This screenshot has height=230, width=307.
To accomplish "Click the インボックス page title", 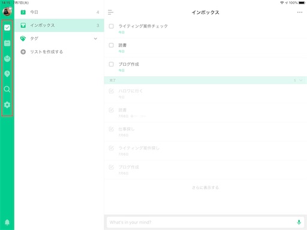I will [x=206, y=13].
